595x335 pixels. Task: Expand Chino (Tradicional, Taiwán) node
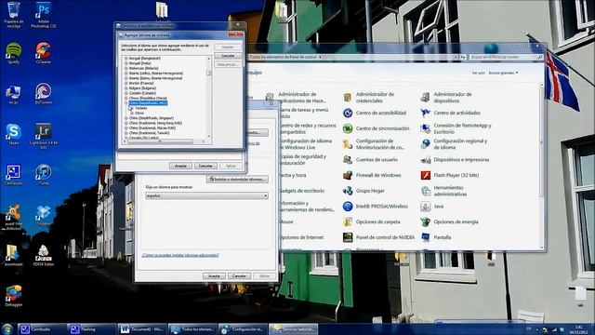pos(126,133)
